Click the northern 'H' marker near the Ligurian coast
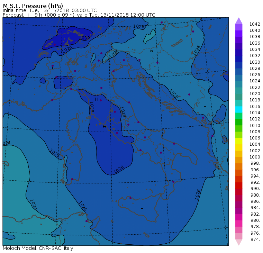The height and width of the screenshot is (253, 263). click(97, 99)
